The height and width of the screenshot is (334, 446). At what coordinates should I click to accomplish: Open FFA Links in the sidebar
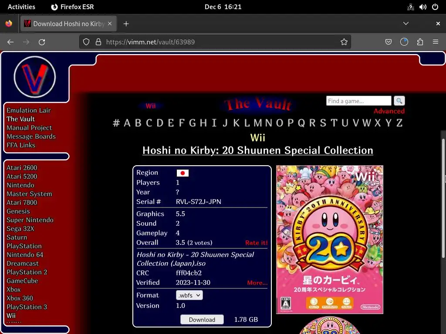[x=21, y=145]
